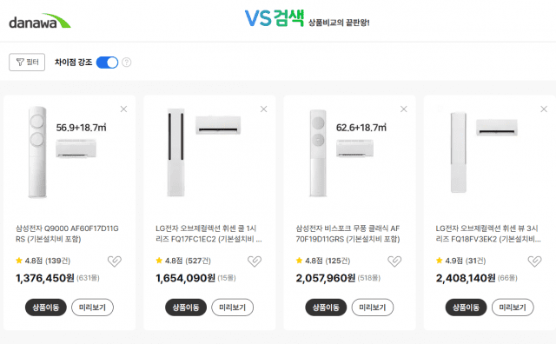Viewport: 556px width, 344px height.
Task: Add LG FQ18FV3EK2 to wishlist heart
Action: coord(534,261)
